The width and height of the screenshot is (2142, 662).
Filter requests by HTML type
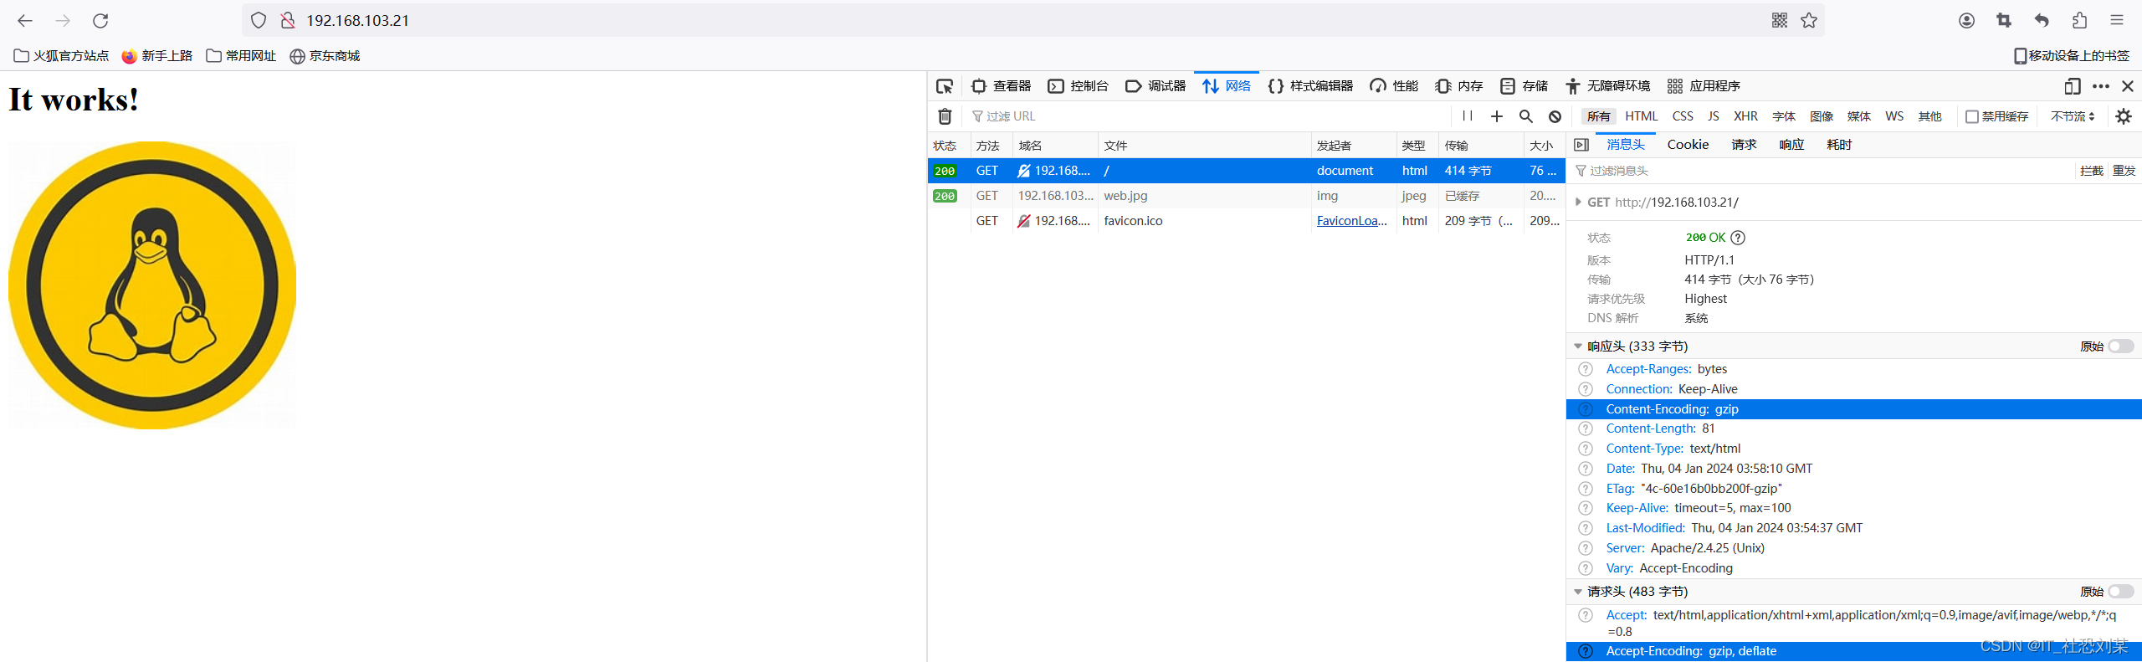pyautogui.click(x=1642, y=116)
